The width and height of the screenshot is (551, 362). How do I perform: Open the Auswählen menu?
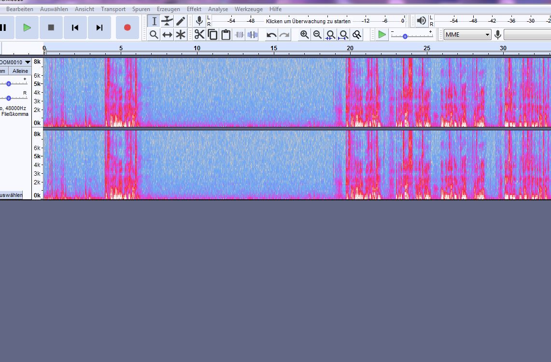(54, 9)
